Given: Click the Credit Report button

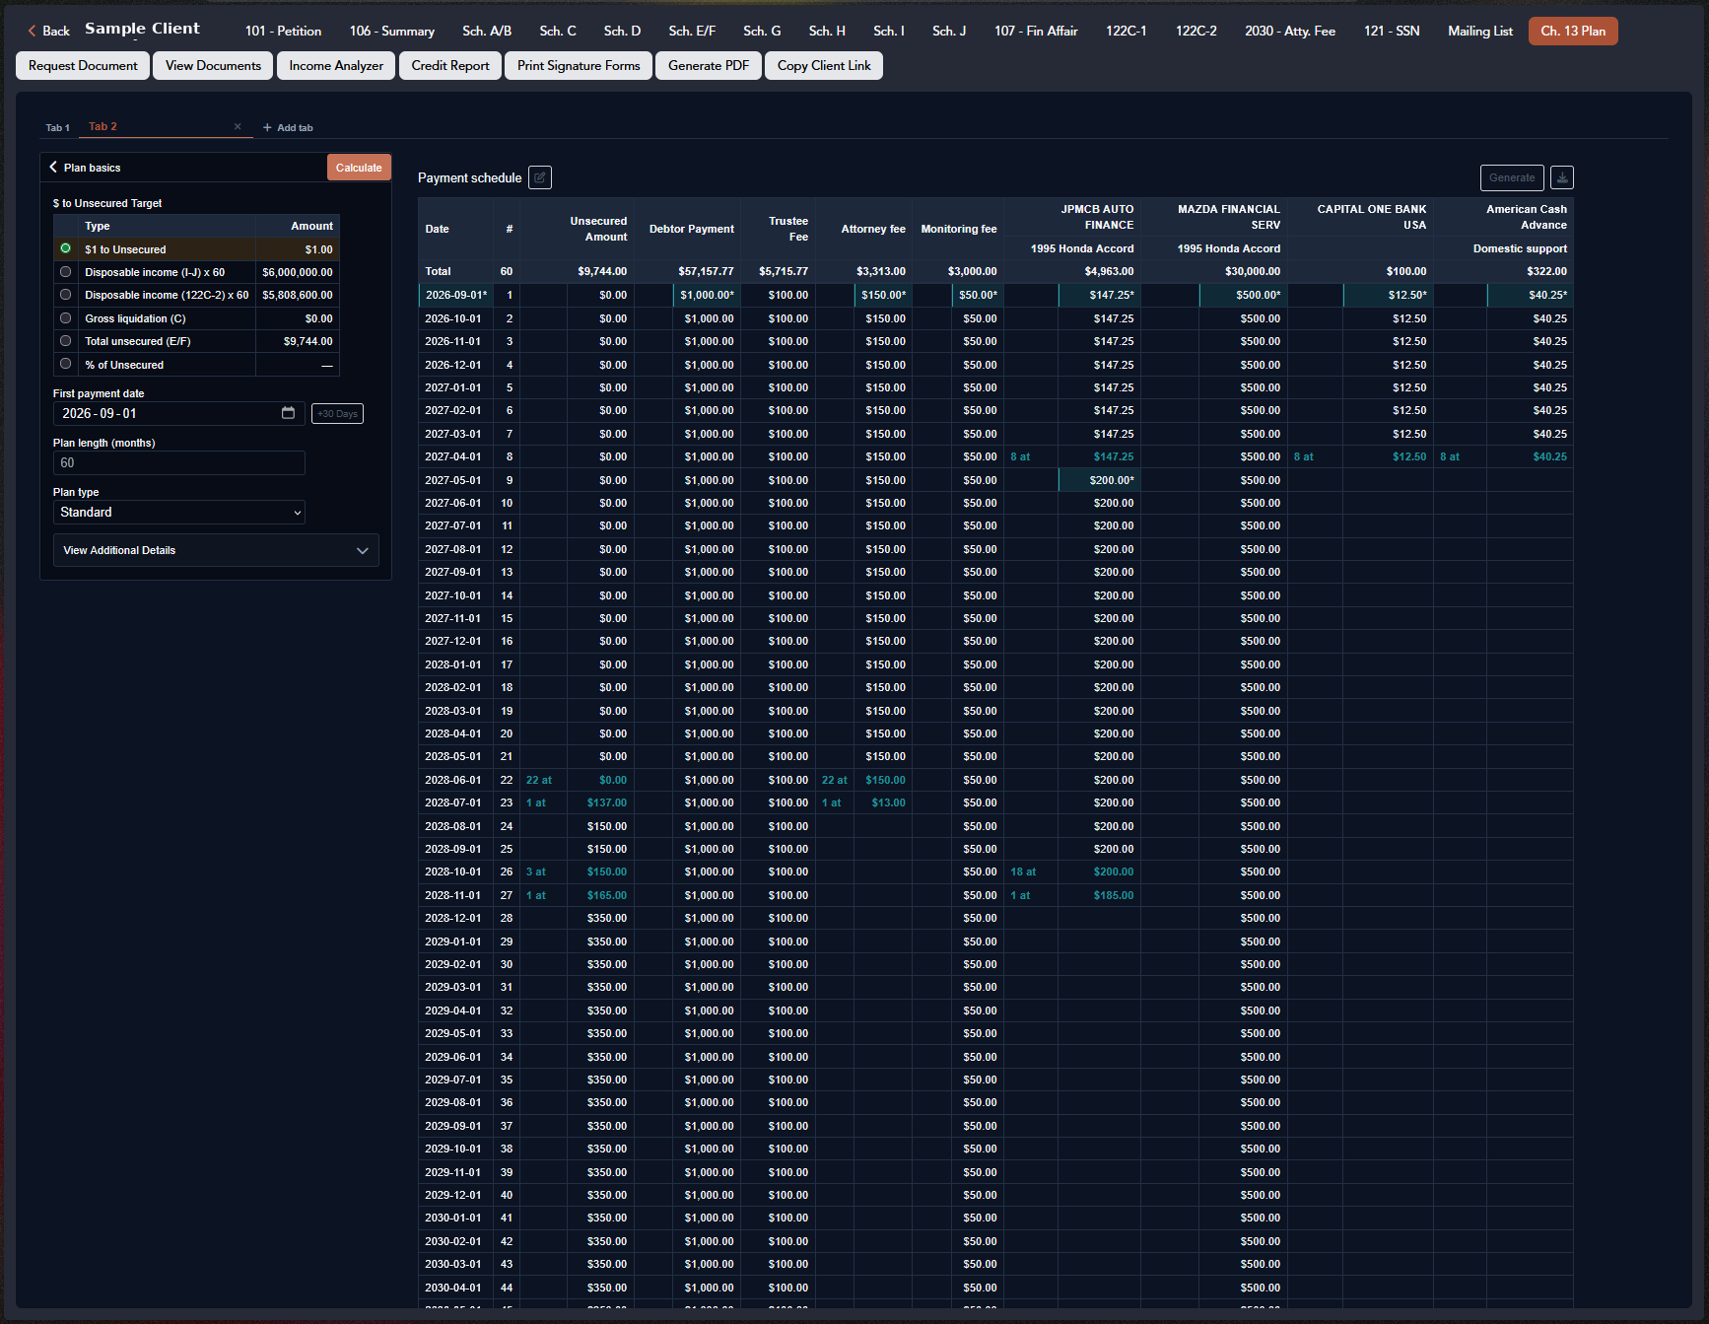Looking at the screenshot, I should pos(450,65).
